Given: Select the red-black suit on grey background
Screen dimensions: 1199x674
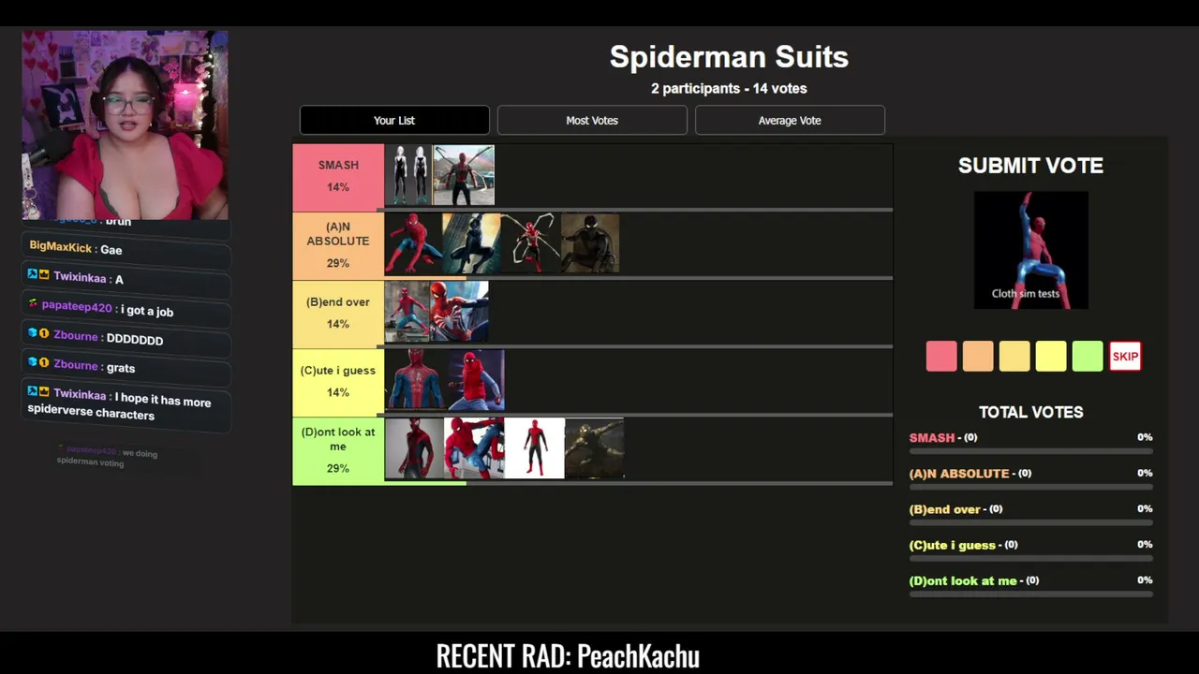Looking at the screenshot, I should (x=414, y=448).
